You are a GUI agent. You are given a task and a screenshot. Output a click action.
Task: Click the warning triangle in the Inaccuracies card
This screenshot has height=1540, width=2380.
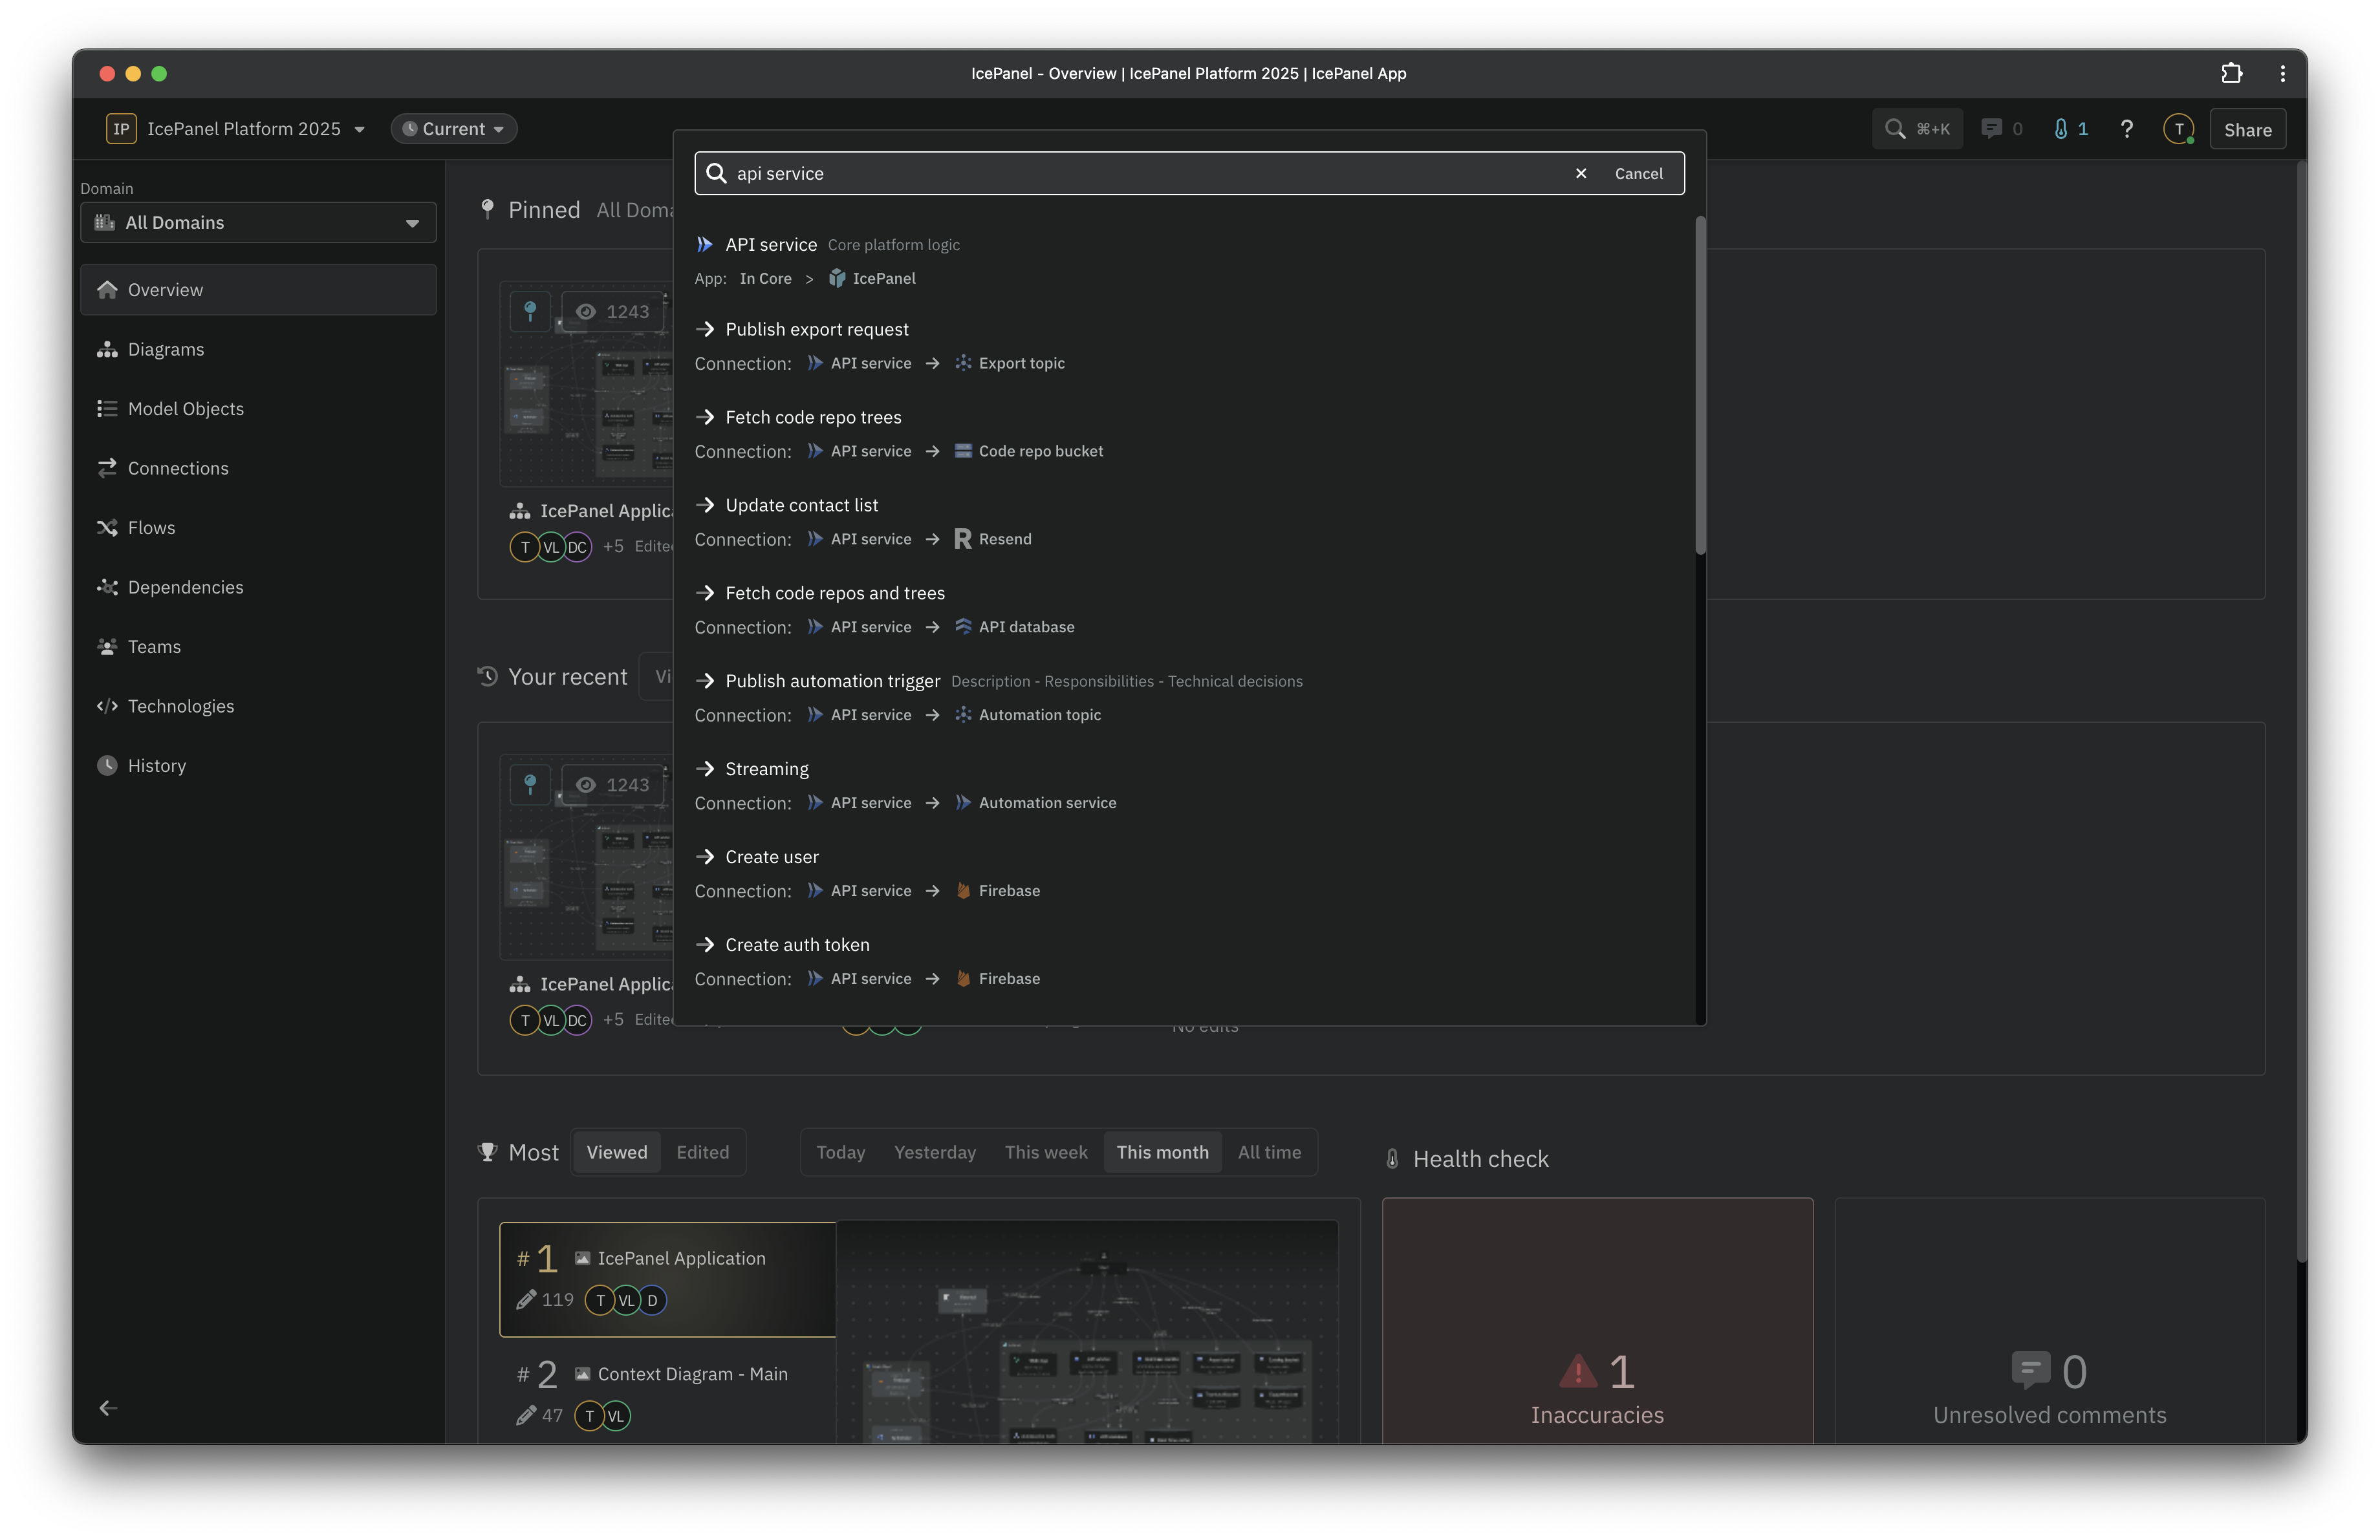pos(1578,1371)
